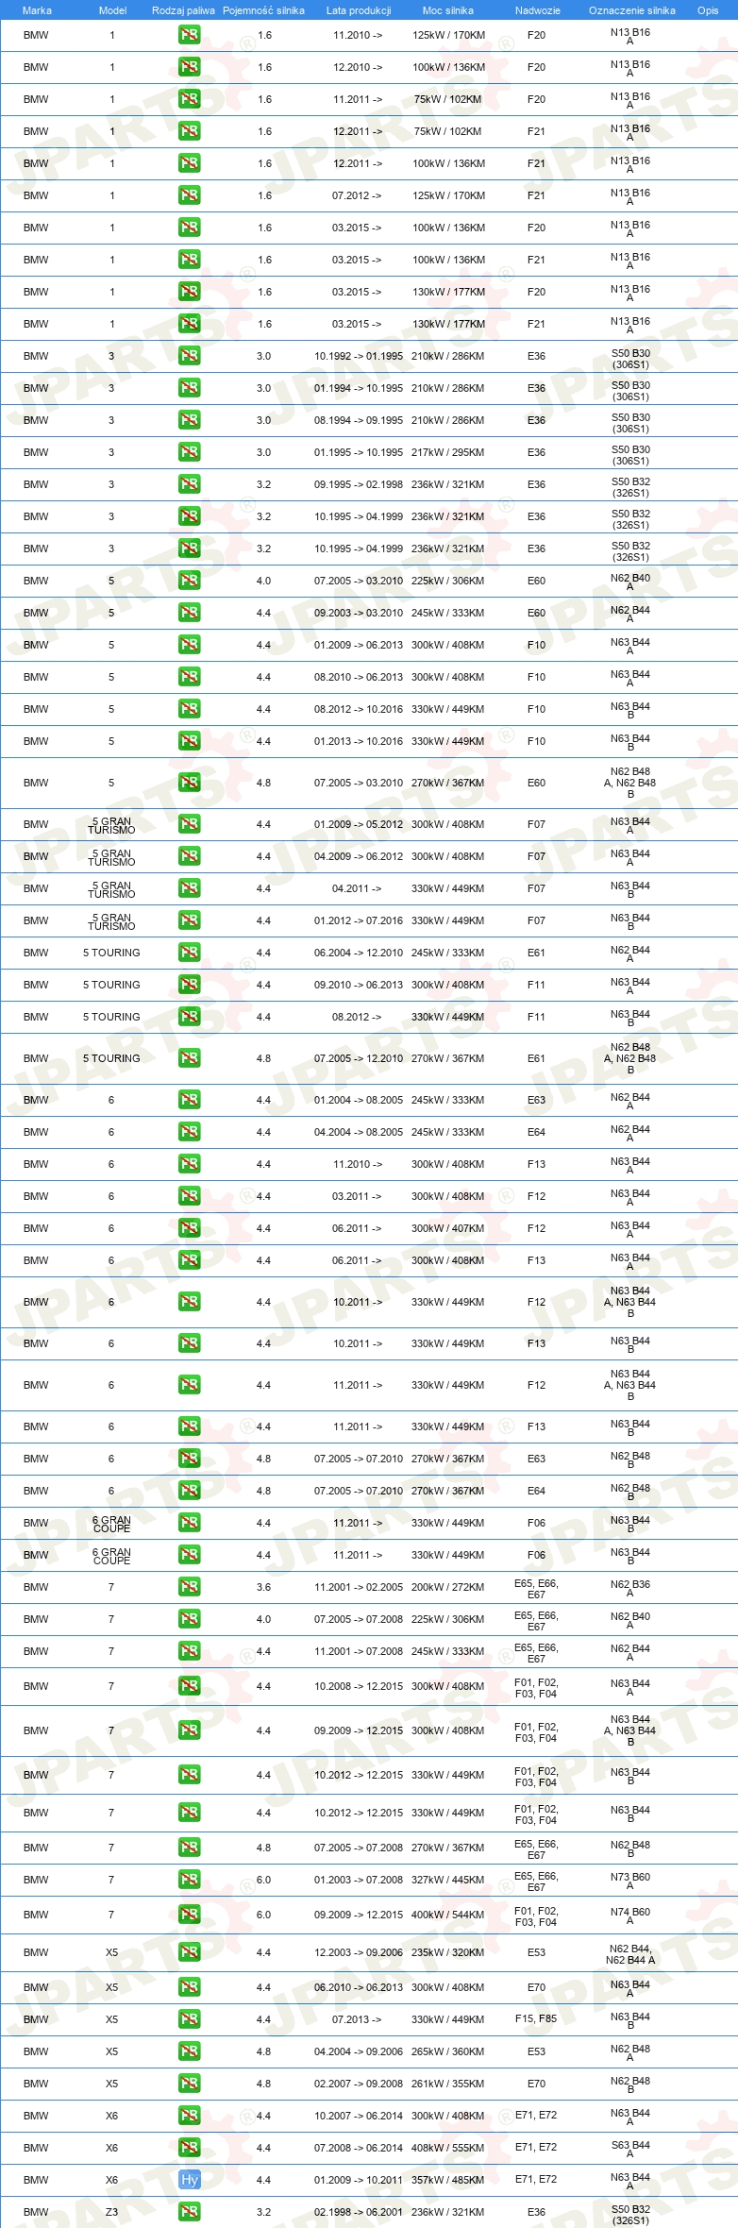This screenshot has height=2228, width=738.
Task: Select the '327kW / 445KM' power cell
Action: 448,1880
